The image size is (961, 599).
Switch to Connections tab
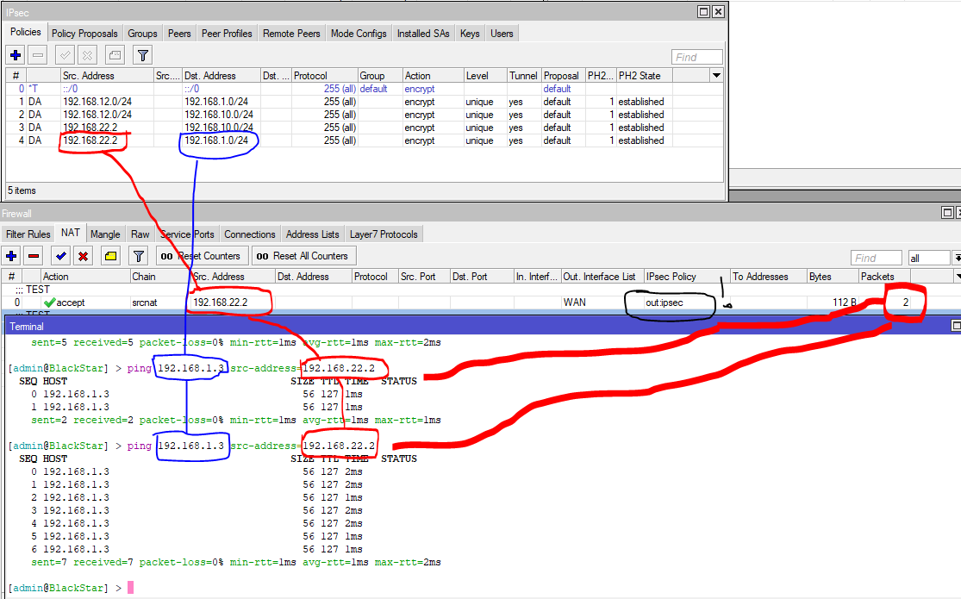[x=249, y=234]
